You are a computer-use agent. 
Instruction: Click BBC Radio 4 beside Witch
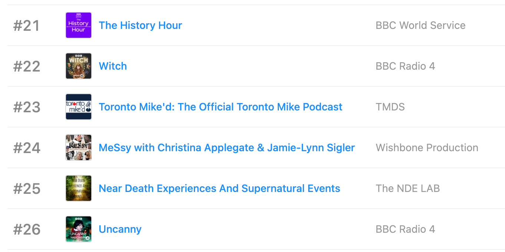pos(405,66)
